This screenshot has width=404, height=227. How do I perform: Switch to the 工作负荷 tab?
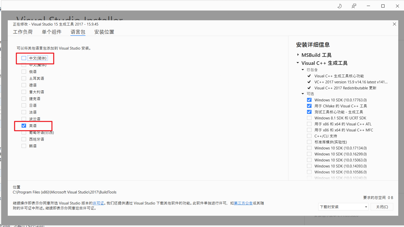pyautogui.click(x=23, y=32)
